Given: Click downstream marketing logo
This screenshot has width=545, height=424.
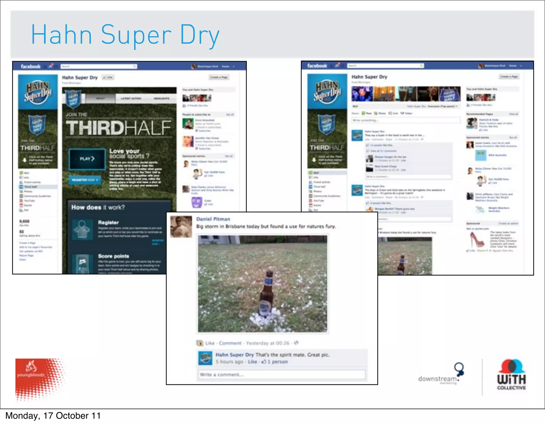Looking at the screenshot, I should pyautogui.click(x=441, y=374).
